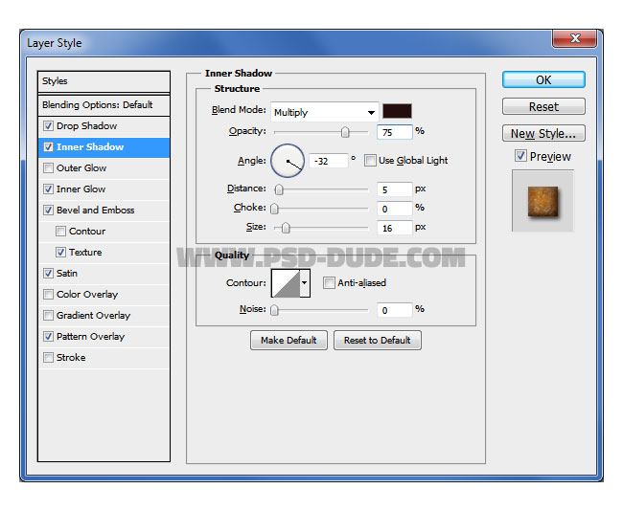Expand the Contour picker dropdown arrow
This screenshot has height=511, width=623.
coord(306,282)
